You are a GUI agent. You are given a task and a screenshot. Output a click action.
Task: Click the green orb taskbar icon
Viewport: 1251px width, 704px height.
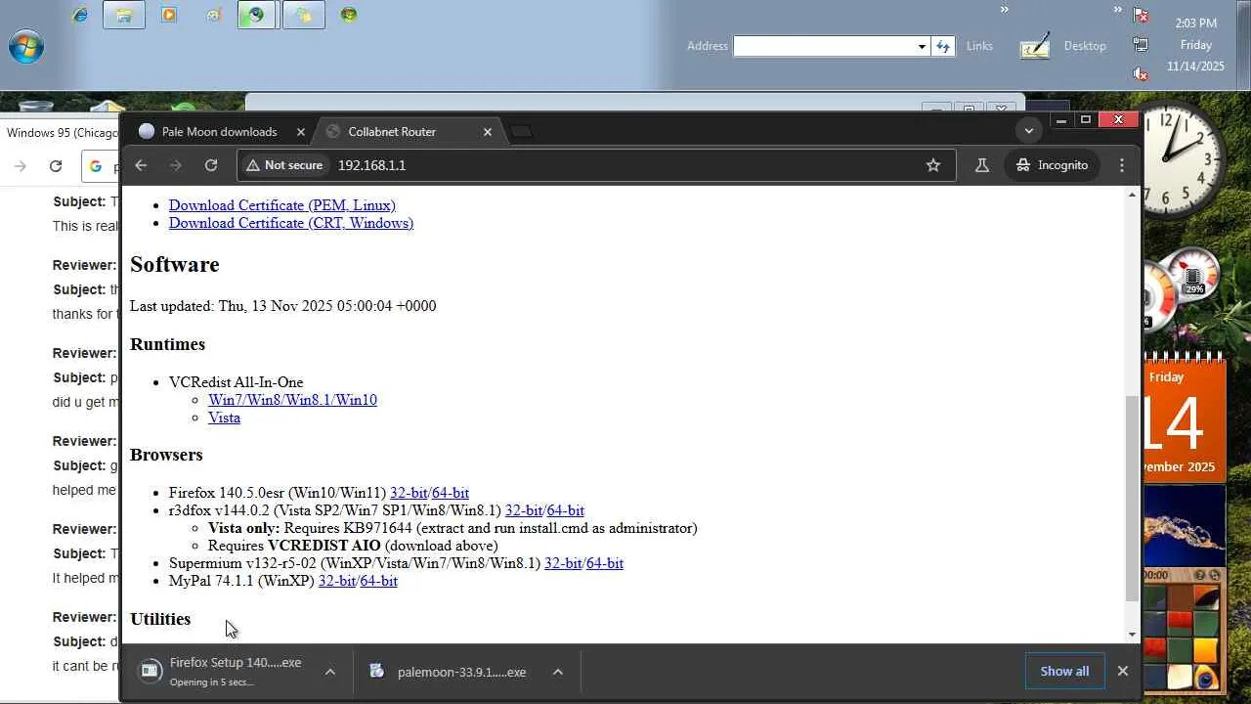(x=349, y=15)
